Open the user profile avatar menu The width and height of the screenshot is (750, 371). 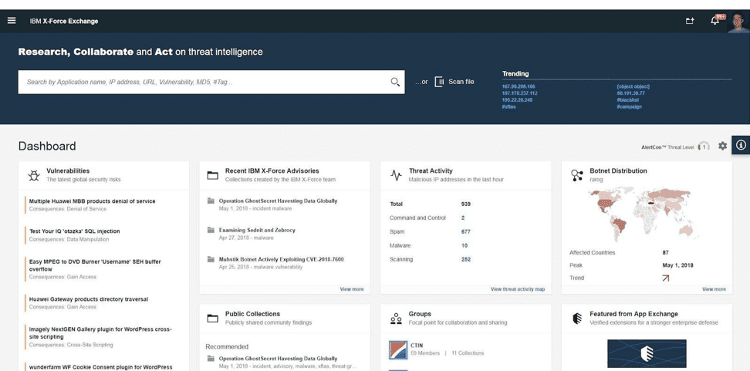(738, 22)
